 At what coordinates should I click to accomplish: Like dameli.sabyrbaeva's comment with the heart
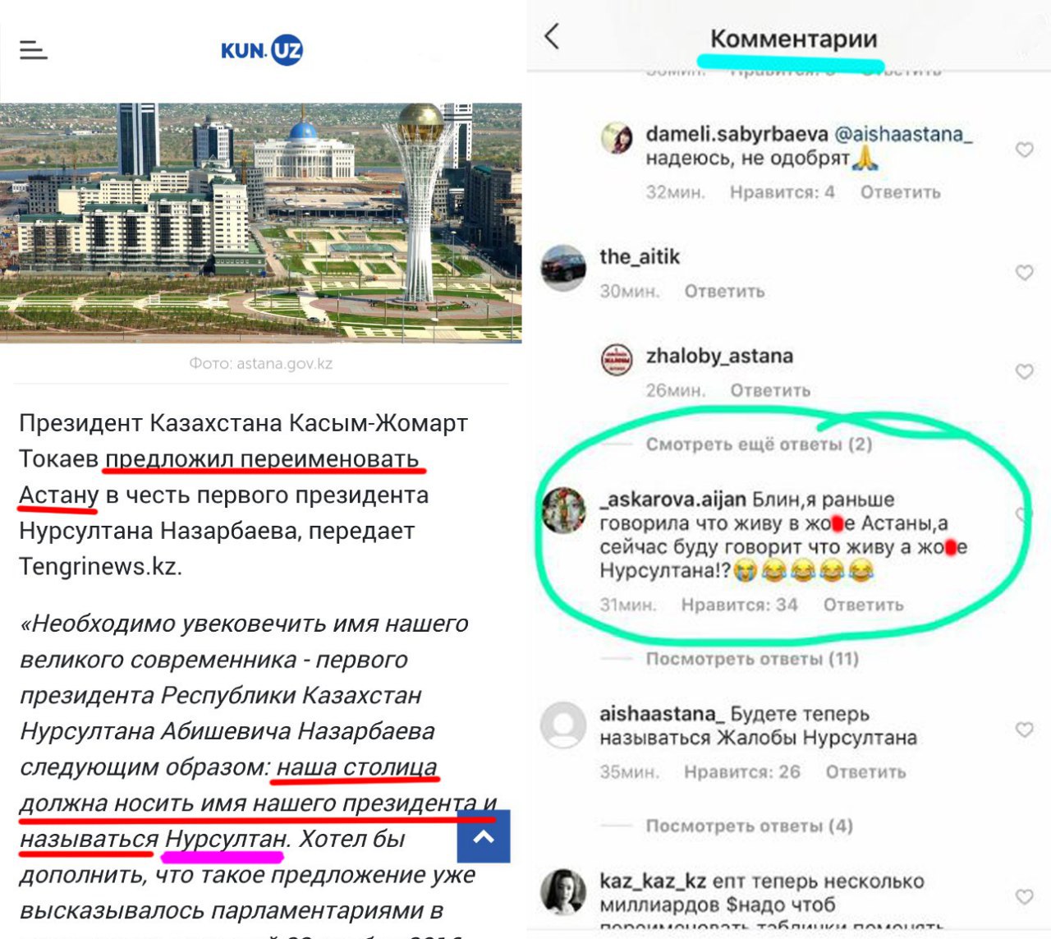click(1024, 150)
